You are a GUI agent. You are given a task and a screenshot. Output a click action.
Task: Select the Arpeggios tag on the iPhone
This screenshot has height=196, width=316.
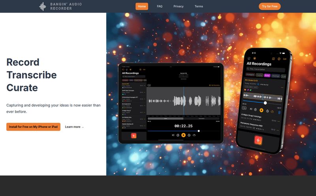[250, 74]
